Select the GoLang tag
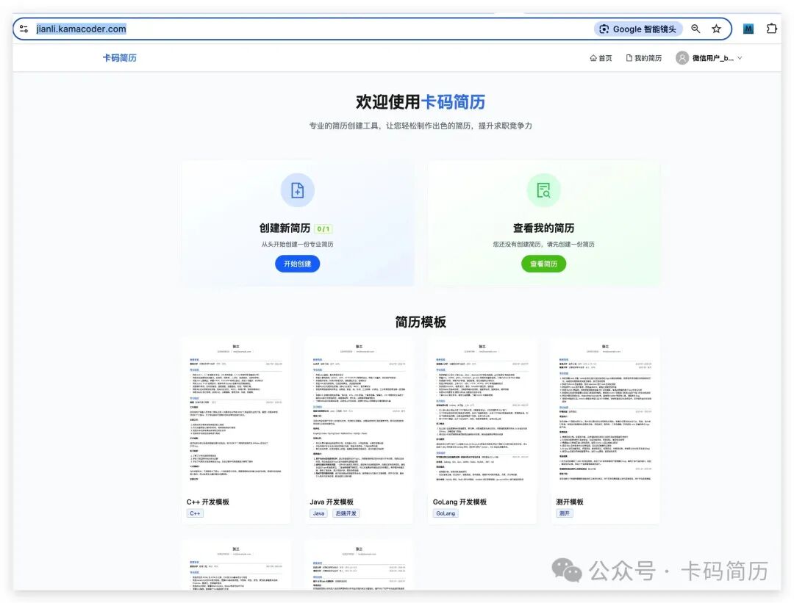The image size is (794, 603). click(x=446, y=513)
